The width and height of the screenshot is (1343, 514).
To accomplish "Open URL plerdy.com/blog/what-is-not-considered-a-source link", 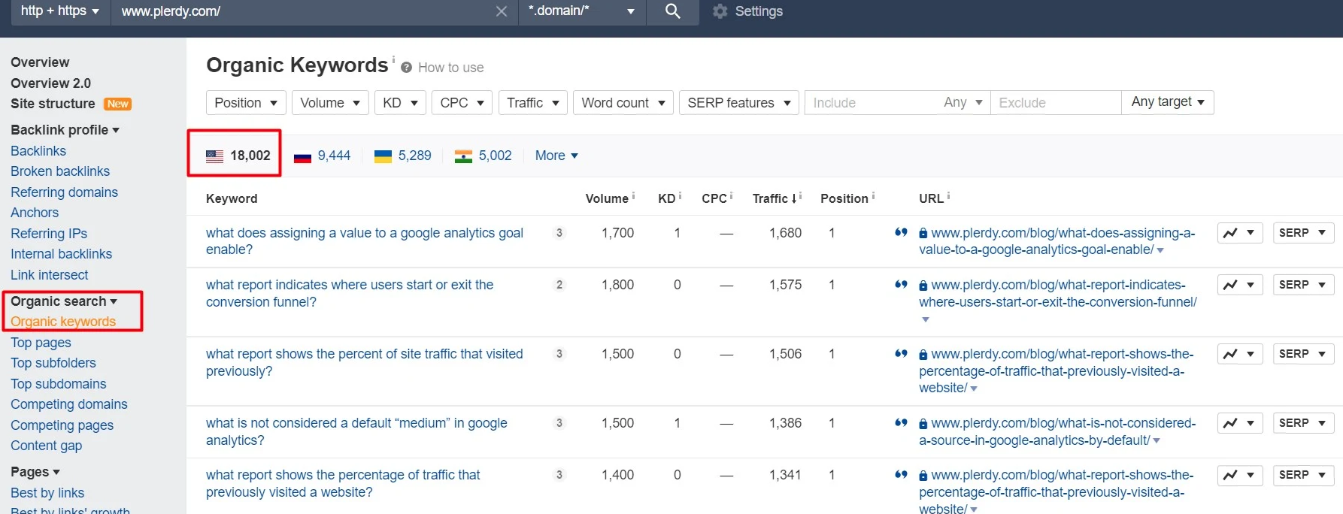I will (x=1057, y=431).
